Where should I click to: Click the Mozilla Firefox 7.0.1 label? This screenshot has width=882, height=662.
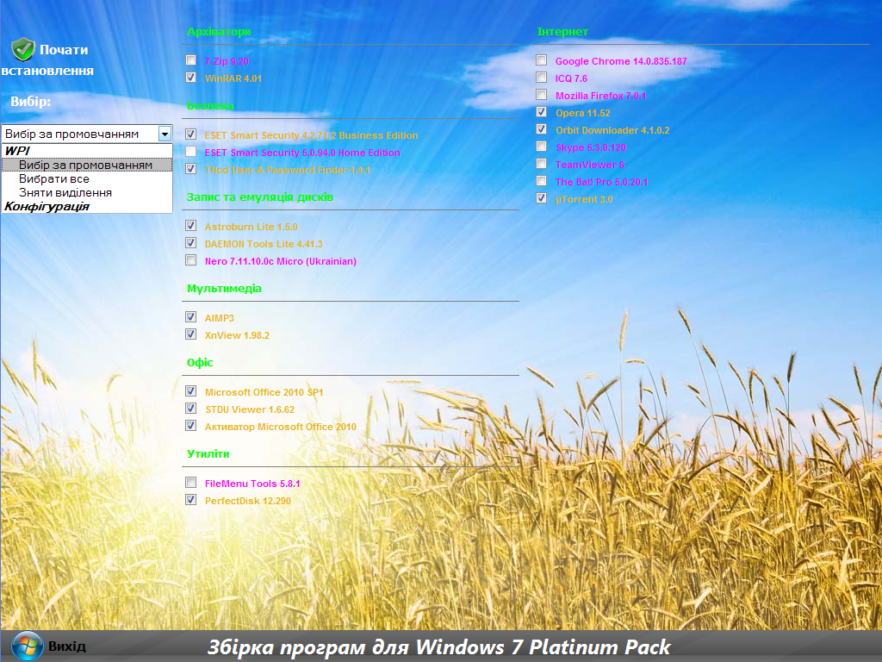pos(600,96)
